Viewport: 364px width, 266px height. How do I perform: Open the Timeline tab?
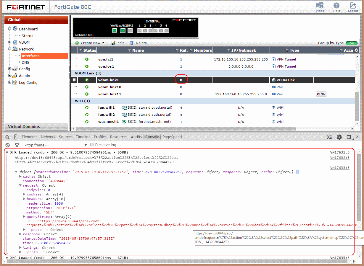point(83,137)
